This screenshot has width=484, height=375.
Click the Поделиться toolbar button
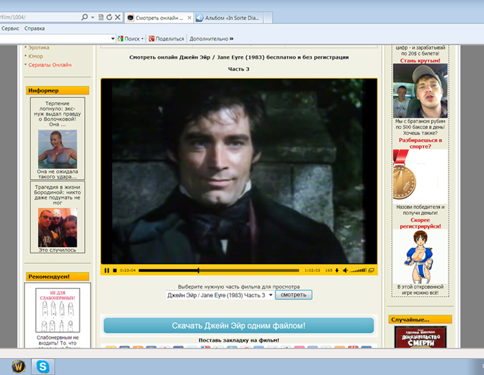[166, 39]
